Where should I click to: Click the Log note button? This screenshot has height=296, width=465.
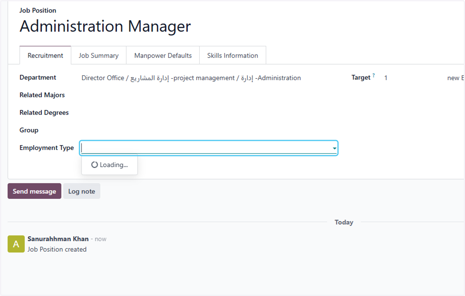(x=82, y=191)
